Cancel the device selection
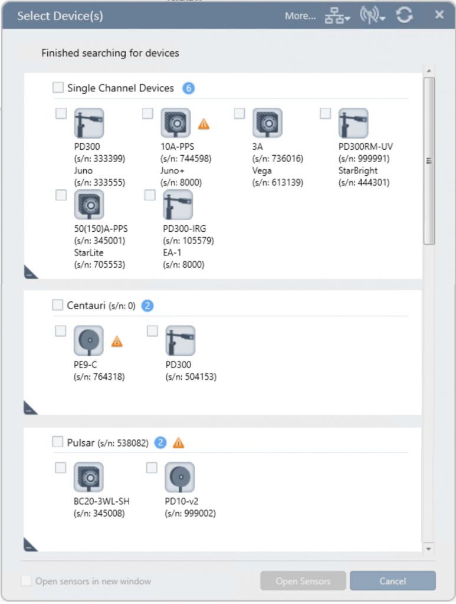 (393, 581)
